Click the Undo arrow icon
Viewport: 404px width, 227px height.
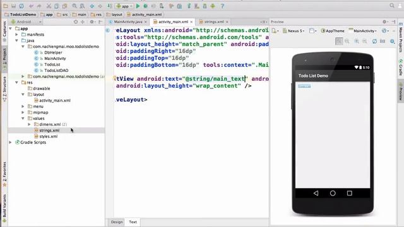click(31, 6)
